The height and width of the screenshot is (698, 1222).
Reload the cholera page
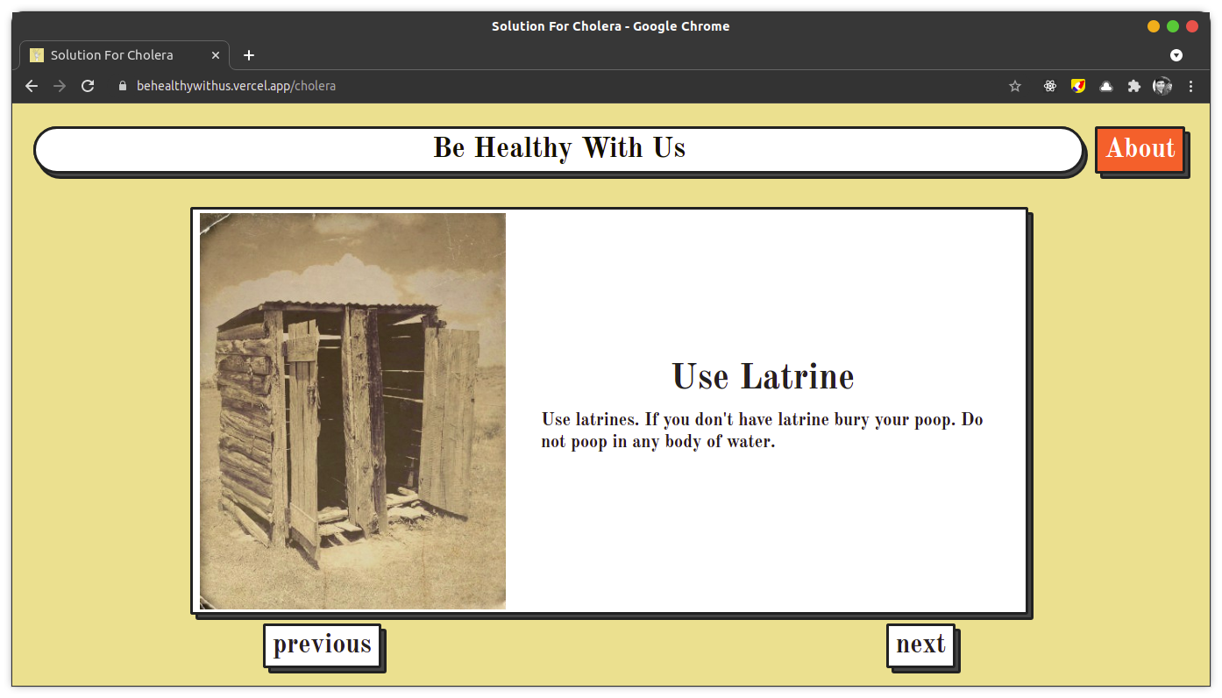88,86
